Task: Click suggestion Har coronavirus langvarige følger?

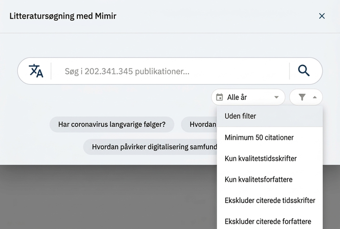Action: coord(112,124)
